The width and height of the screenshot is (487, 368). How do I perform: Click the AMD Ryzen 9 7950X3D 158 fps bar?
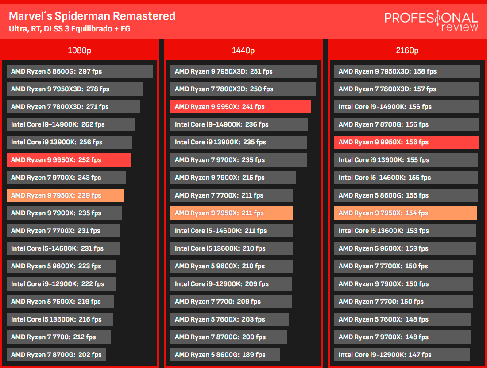click(x=407, y=71)
